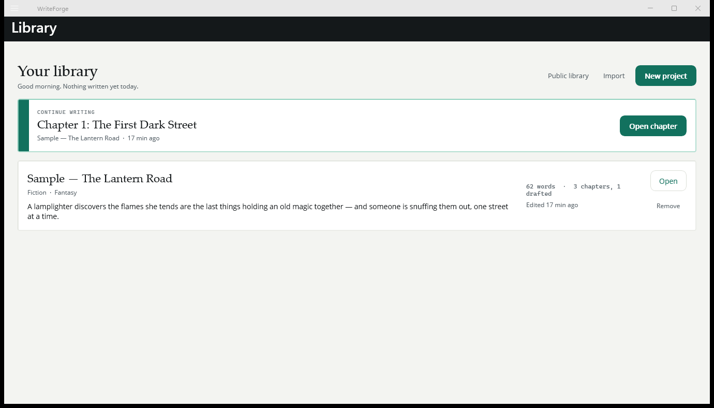Click the green accent bar on the continue card

pos(24,126)
